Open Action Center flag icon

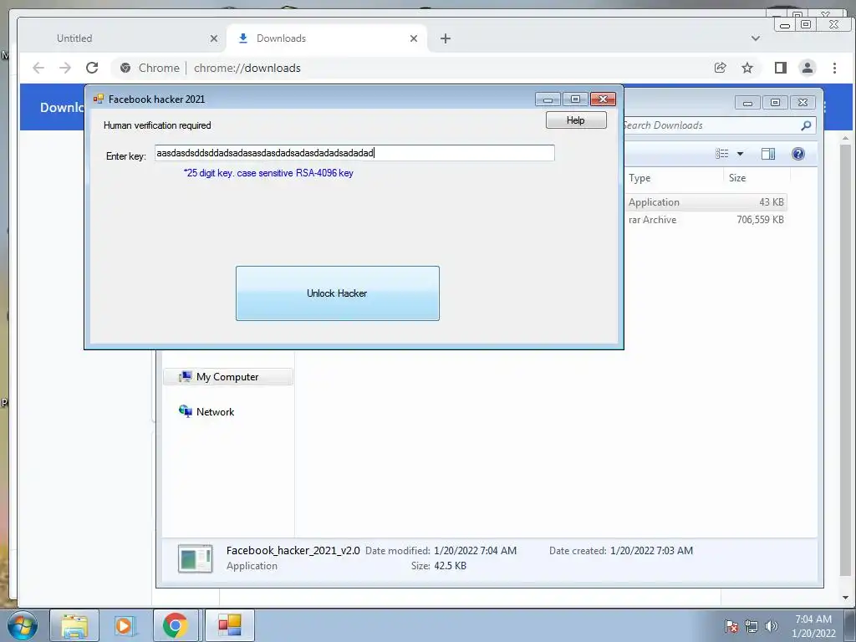(731, 626)
